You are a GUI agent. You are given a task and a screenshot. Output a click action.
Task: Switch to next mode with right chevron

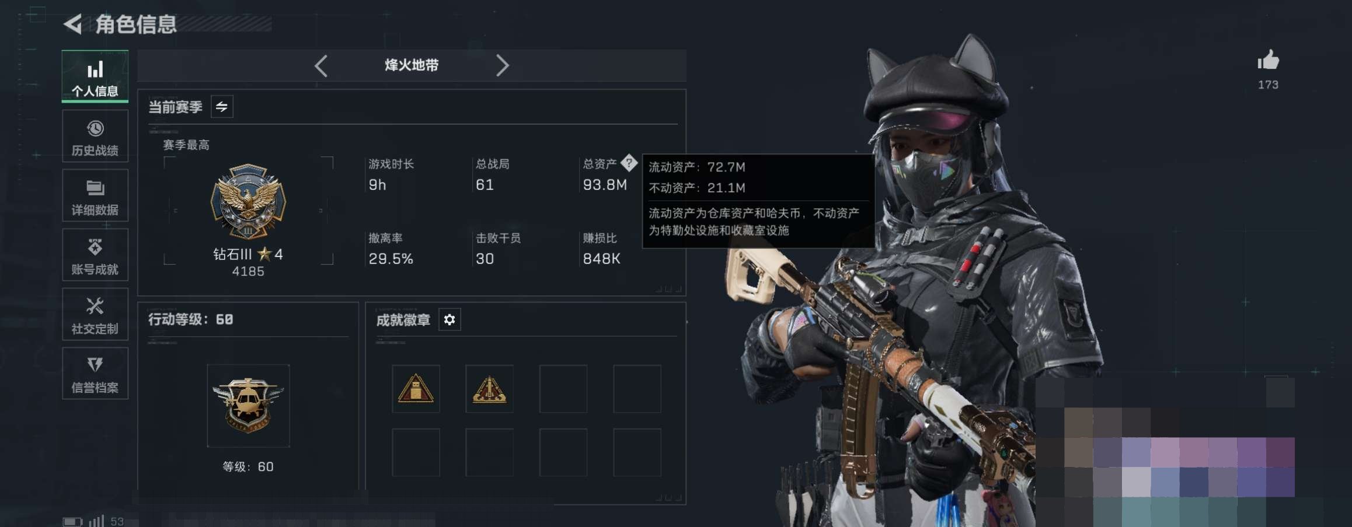click(x=502, y=66)
